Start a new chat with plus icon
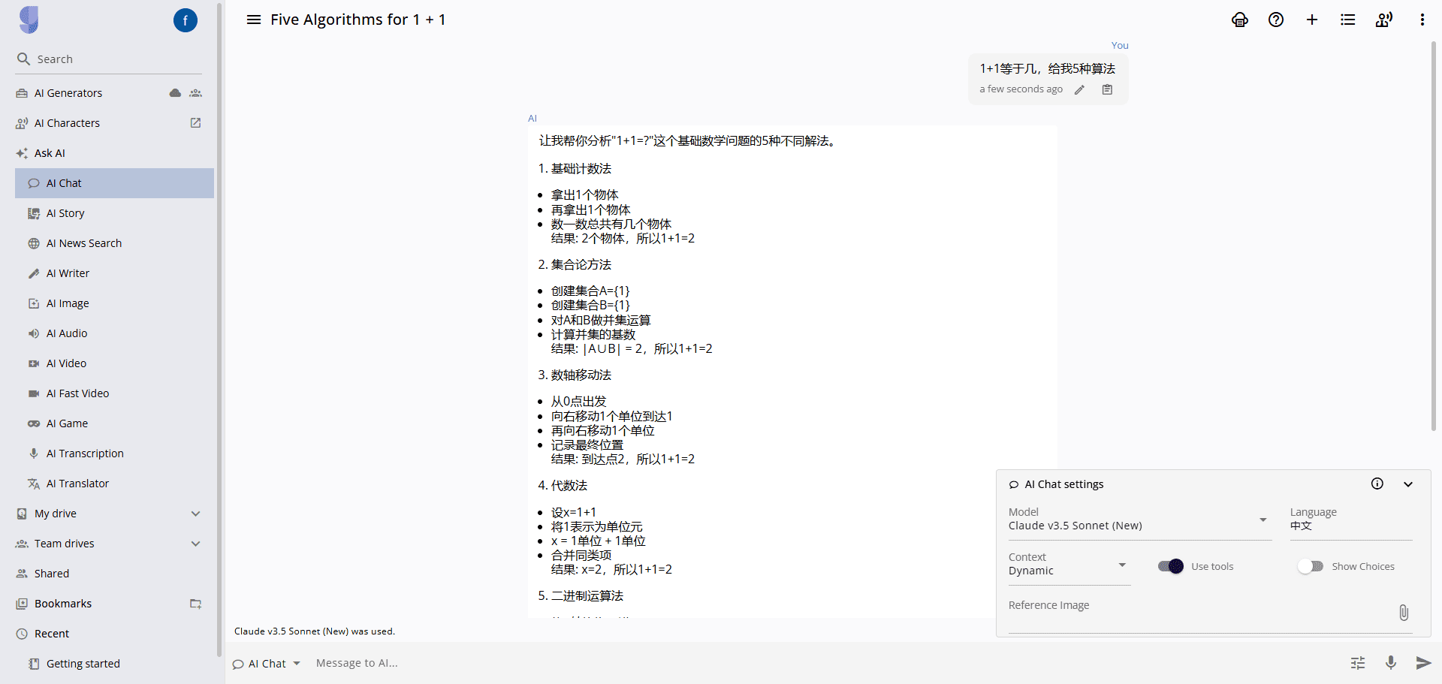Viewport: 1442px width, 684px height. click(x=1312, y=20)
